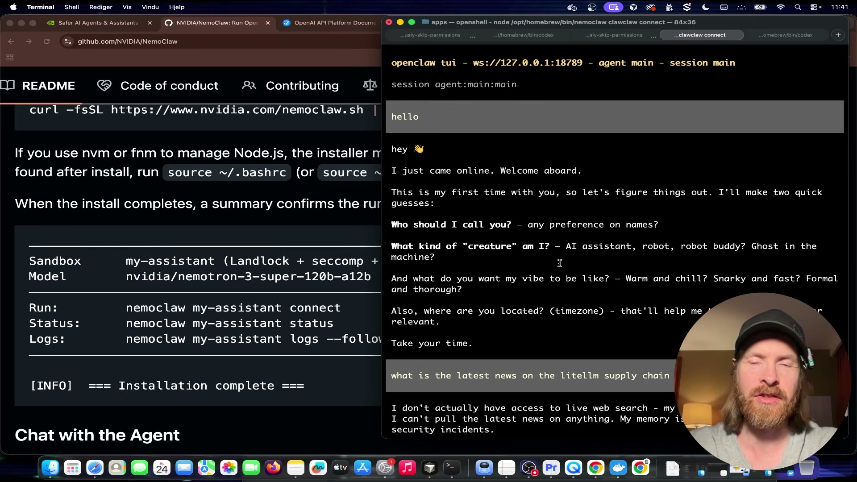
Task: Open Finder from the dock
Action: pyautogui.click(x=50, y=468)
